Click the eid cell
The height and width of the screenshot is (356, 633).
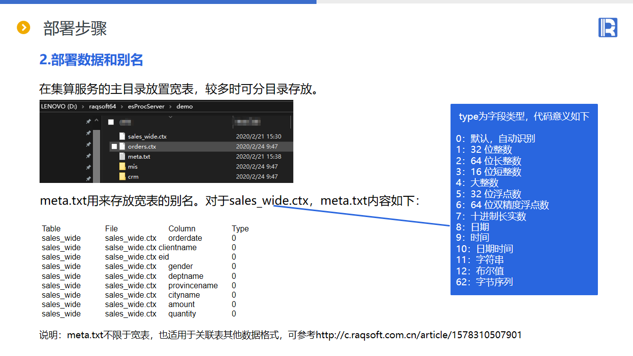(x=164, y=257)
